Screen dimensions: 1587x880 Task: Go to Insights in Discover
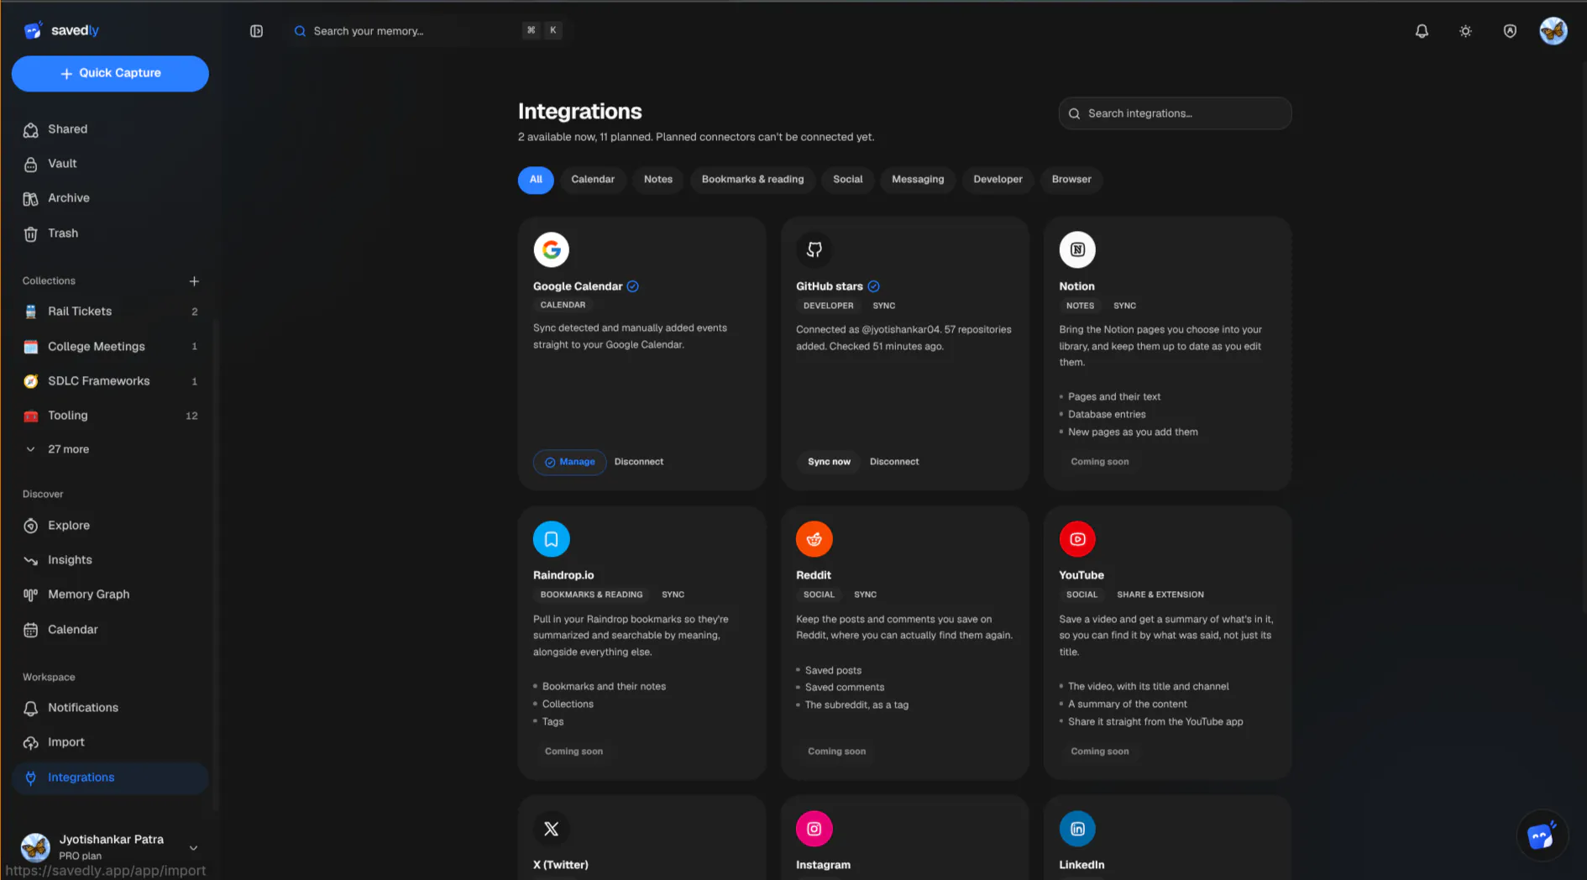110,560
